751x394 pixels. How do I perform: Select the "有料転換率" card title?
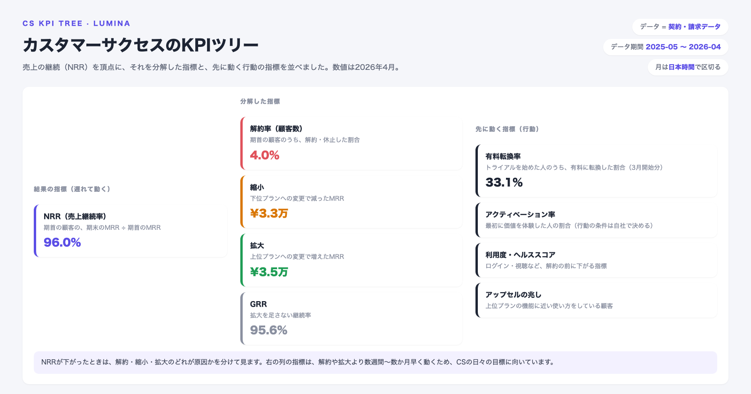[503, 156]
